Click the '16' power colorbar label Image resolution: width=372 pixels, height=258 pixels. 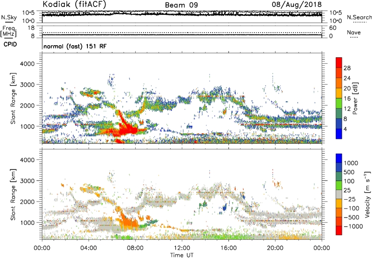click(x=347, y=99)
